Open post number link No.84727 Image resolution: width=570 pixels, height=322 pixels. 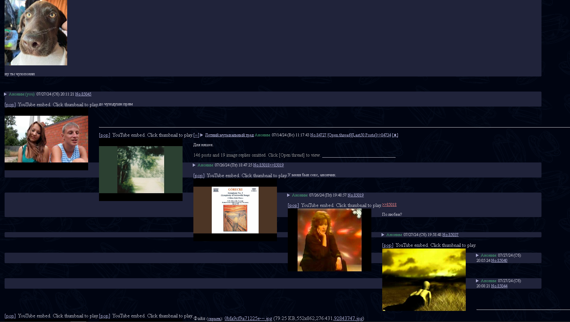[318, 135]
